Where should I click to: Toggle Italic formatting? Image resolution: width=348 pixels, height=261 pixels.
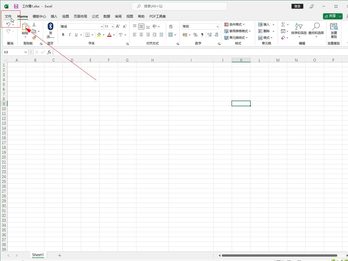click(x=69, y=35)
